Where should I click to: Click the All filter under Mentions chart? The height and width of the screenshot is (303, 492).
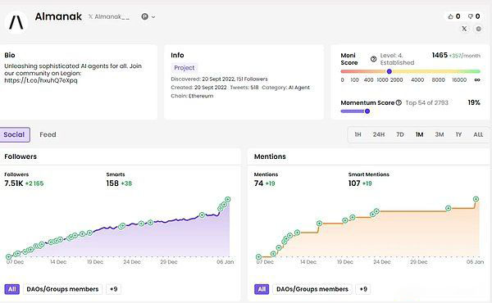tap(262, 289)
